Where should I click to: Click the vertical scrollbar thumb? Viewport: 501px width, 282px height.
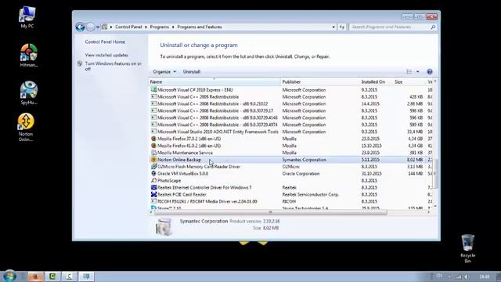435,173
